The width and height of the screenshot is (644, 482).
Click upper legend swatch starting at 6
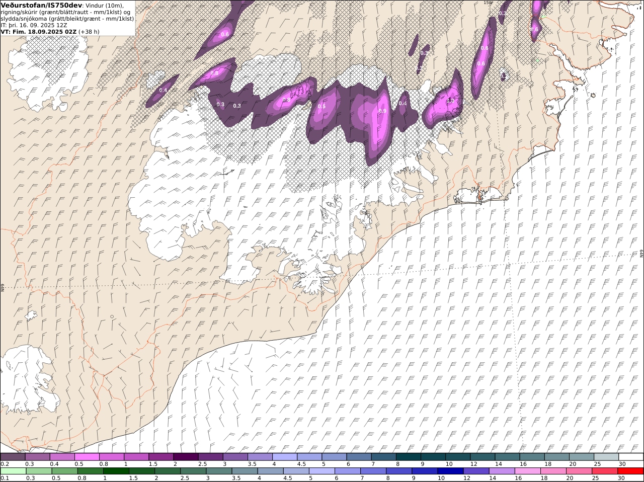[358, 457]
